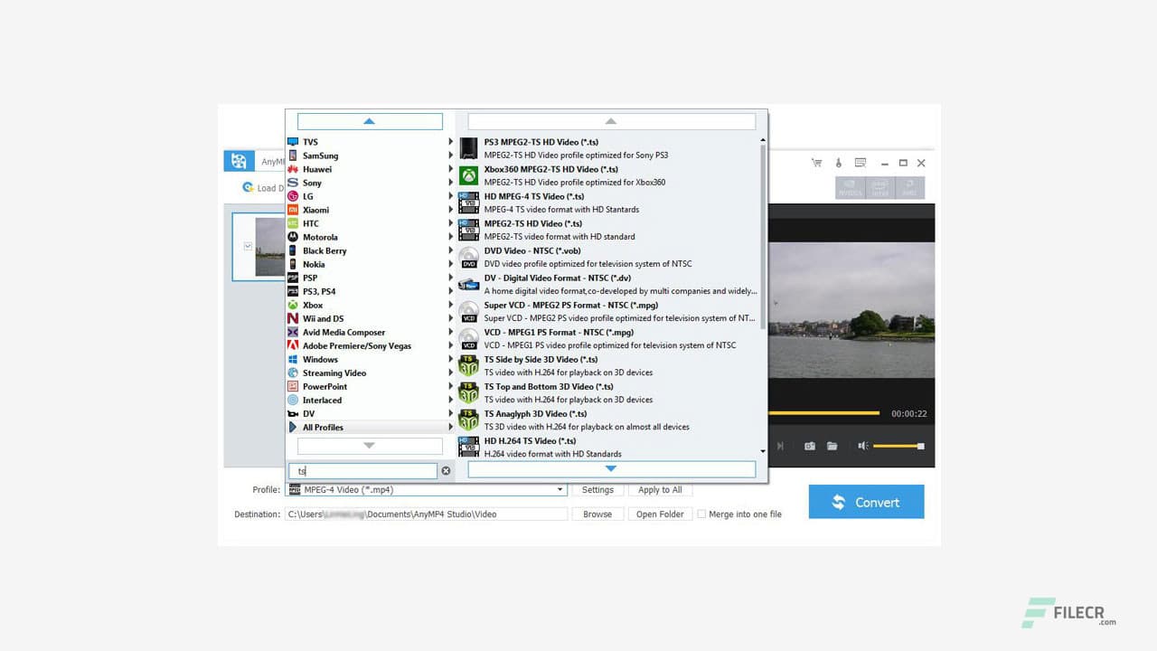Clear the search box with the X icon
Image resolution: width=1157 pixels, height=651 pixels.
(x=446, y=470)
